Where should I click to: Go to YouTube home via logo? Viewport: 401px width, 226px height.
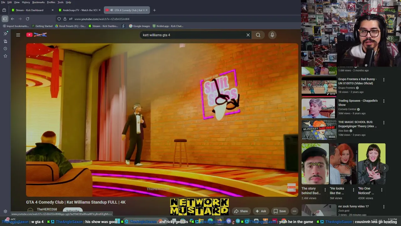(x=36, y=35)
